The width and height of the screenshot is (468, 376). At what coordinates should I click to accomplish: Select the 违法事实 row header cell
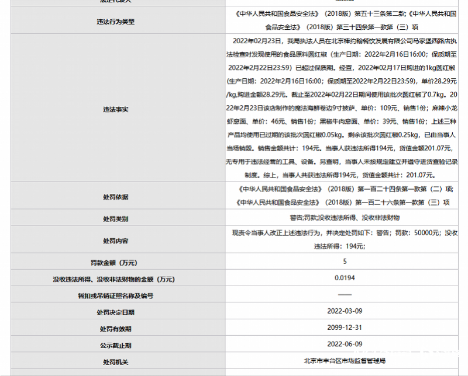tap(115, 109)
